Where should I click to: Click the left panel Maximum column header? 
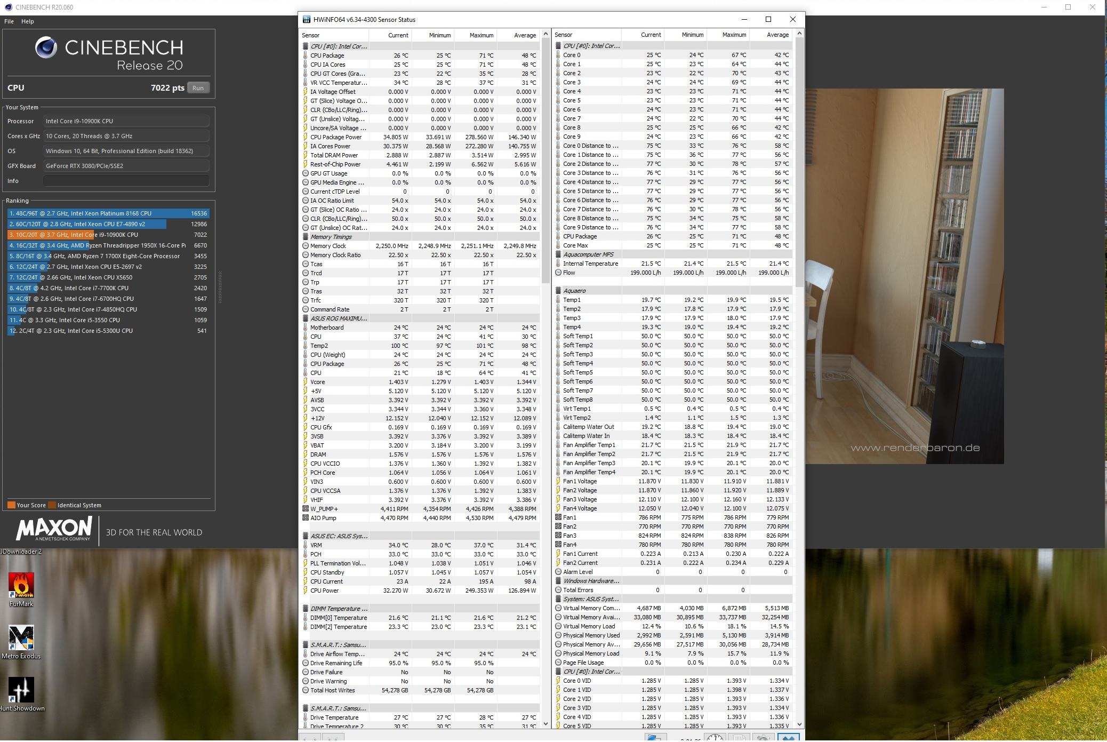click(x=475, y=35)
